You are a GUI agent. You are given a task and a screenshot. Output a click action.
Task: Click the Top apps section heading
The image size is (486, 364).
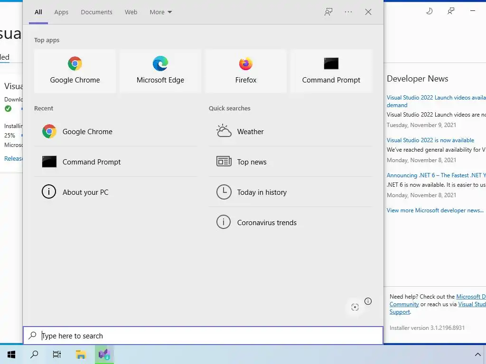pyautogui.click(x=47, y=40)
